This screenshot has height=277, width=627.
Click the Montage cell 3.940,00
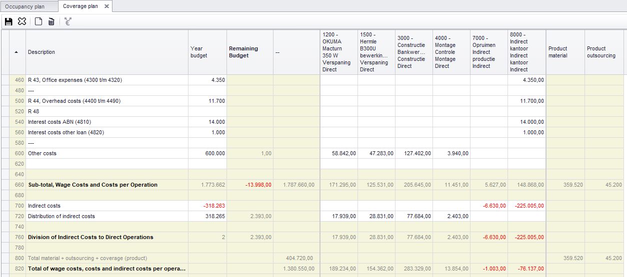pos(451,153)
